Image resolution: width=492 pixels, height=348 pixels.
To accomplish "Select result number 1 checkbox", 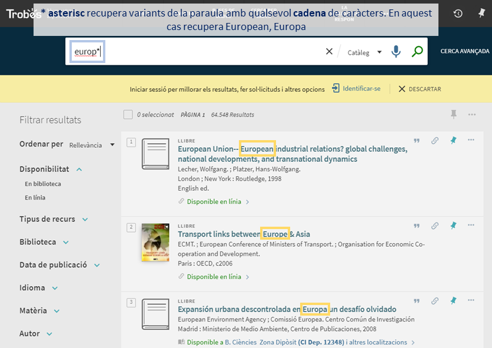I will point(131,142).
